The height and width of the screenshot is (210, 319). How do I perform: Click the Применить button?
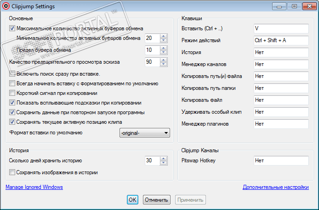[190, 200]
